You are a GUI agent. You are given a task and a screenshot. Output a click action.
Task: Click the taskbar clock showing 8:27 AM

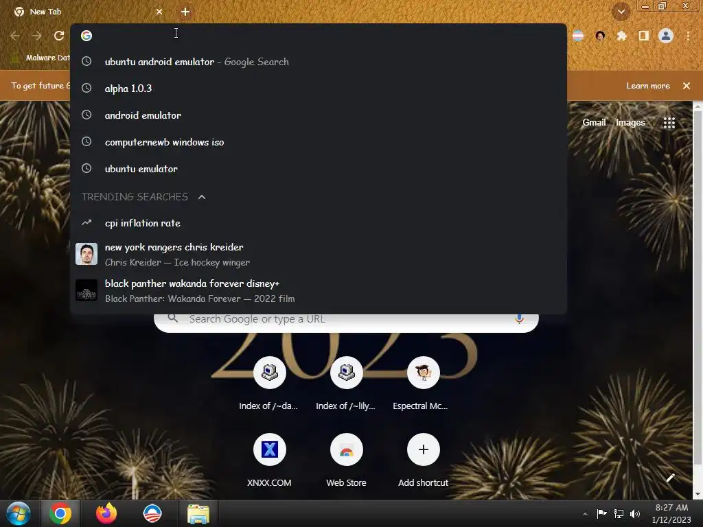click(x=671, y=513)
